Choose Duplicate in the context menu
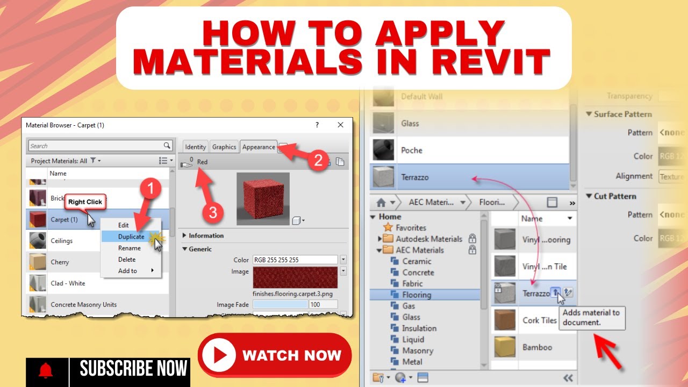Image resolution: width=688 pixels, height=387 pixels. [x=131, y=236]
